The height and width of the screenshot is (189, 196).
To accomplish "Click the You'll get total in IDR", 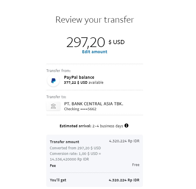I will click(x=124, y=179).
